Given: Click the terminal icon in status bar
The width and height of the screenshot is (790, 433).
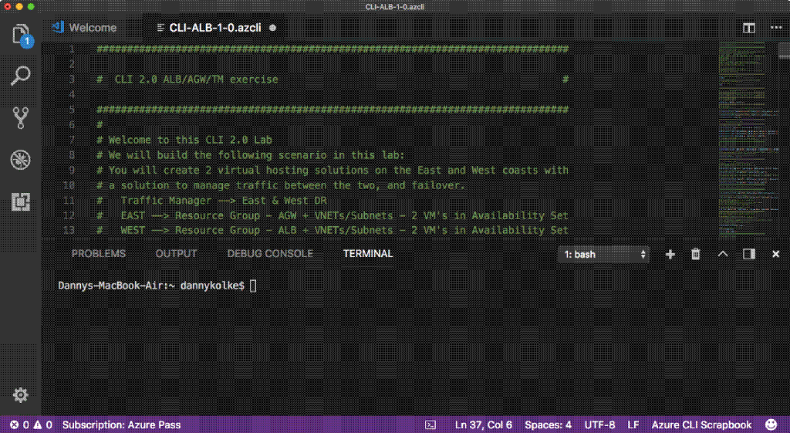Looking at the screenshot, I should pyautogui.click(x=430, y=425).
